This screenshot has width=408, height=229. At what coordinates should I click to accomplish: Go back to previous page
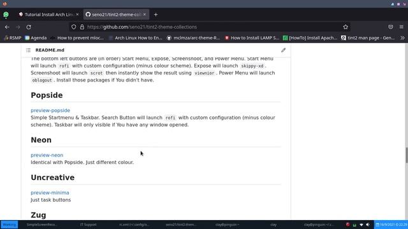[7, 27]
